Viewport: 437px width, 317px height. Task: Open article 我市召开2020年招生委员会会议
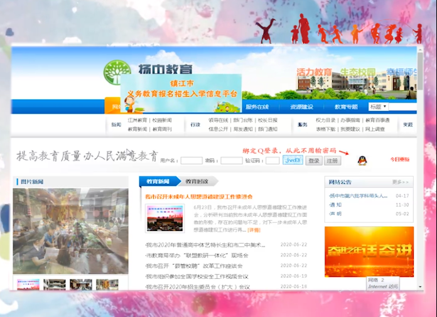click(x=198, y=287)
